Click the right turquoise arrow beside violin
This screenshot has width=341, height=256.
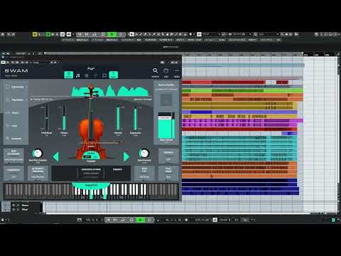[126, 156]
